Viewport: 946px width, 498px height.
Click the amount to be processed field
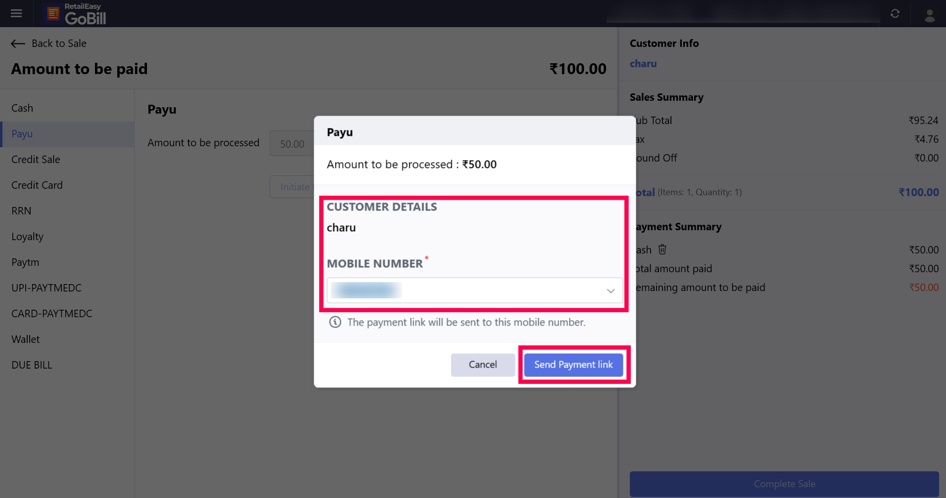click(x=292, y=144)
